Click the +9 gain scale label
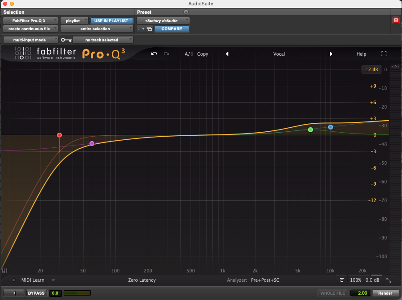 pos(373,86)
